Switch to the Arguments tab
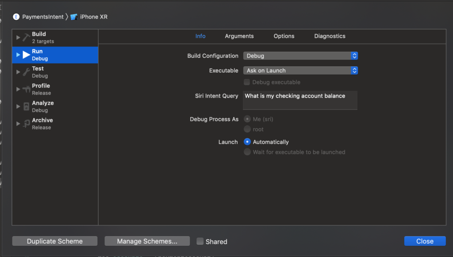The width and height of the screenshot is (453, 257). coord(239,36)
